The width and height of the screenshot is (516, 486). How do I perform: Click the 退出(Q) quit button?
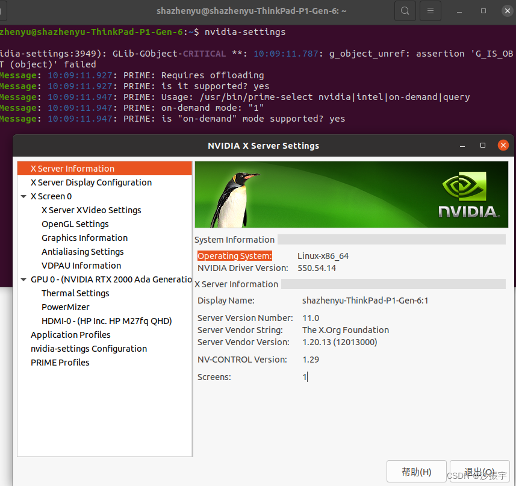tap(479, 472)
